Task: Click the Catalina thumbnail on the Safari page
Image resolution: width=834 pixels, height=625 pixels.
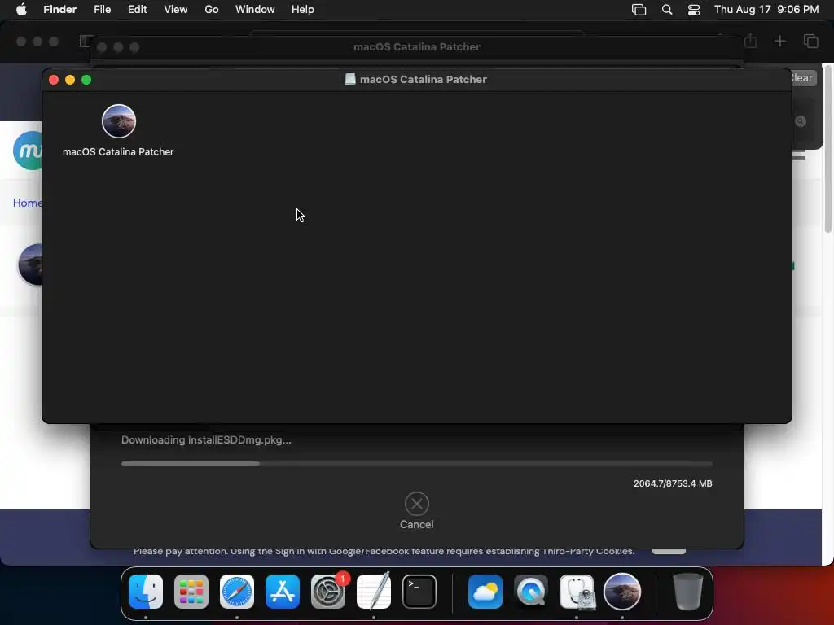Action: 30,264
